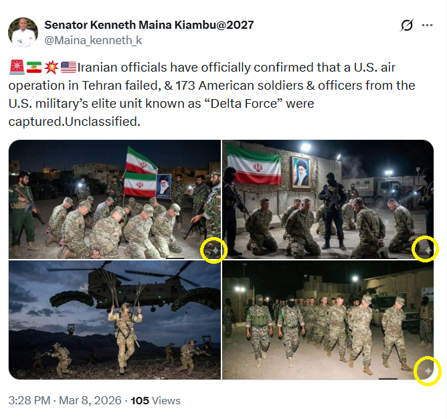Click the Grok slashed-circle icon
Viewport: 447px width, 419px height.
406,26
